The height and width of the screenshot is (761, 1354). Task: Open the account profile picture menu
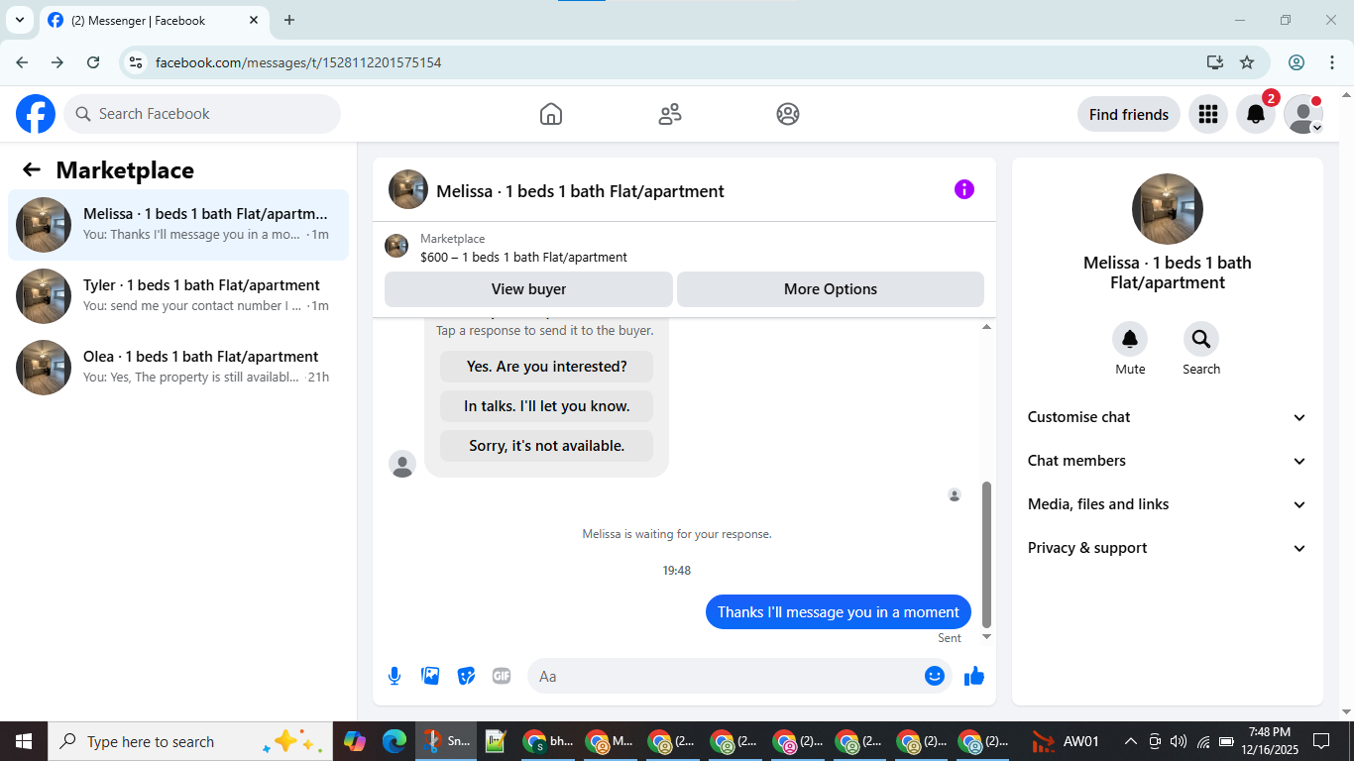(x=1303, y=114)
